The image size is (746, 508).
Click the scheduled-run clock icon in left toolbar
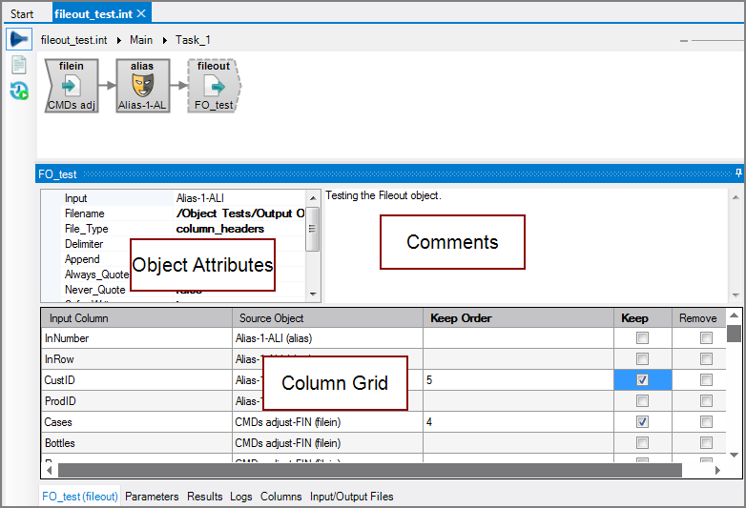tap(19, 91)
